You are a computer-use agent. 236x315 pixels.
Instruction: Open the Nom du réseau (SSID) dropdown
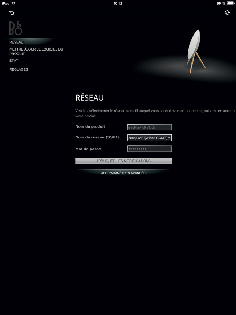pyautogui.click(x=150, y=138)
